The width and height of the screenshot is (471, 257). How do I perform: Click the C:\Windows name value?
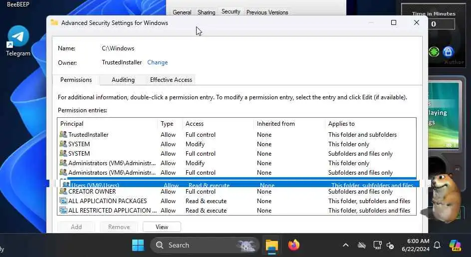click(118, 48)
